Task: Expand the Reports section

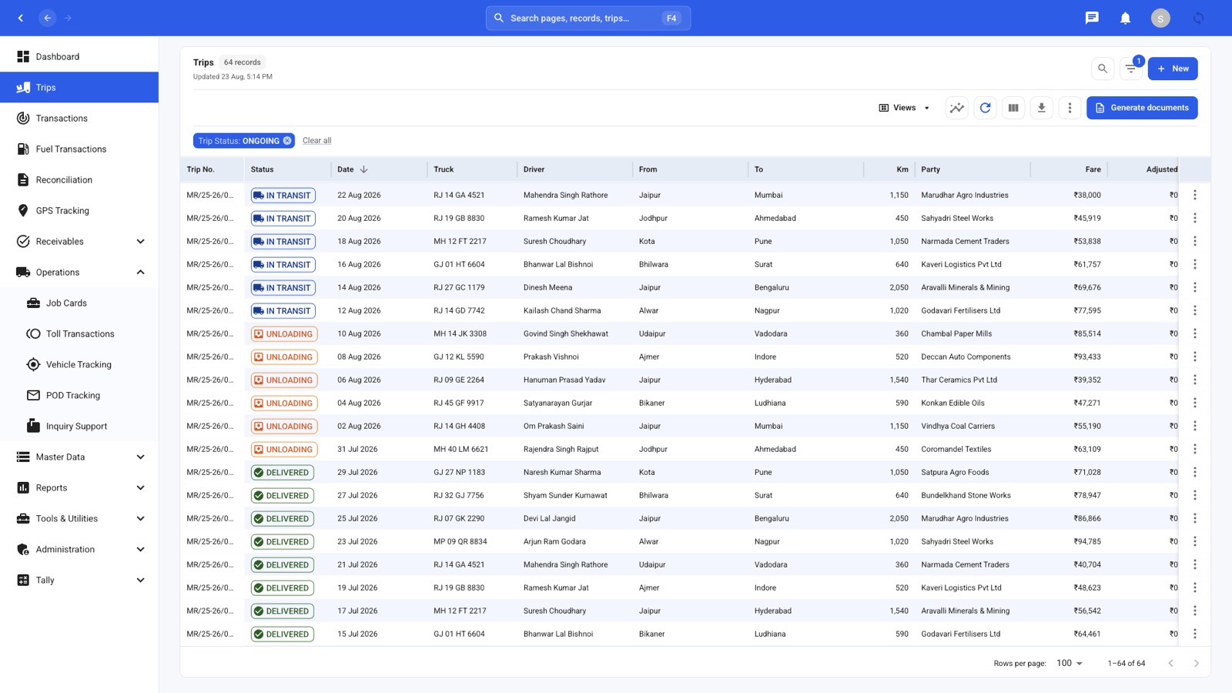Action: [x=79, y=487]
